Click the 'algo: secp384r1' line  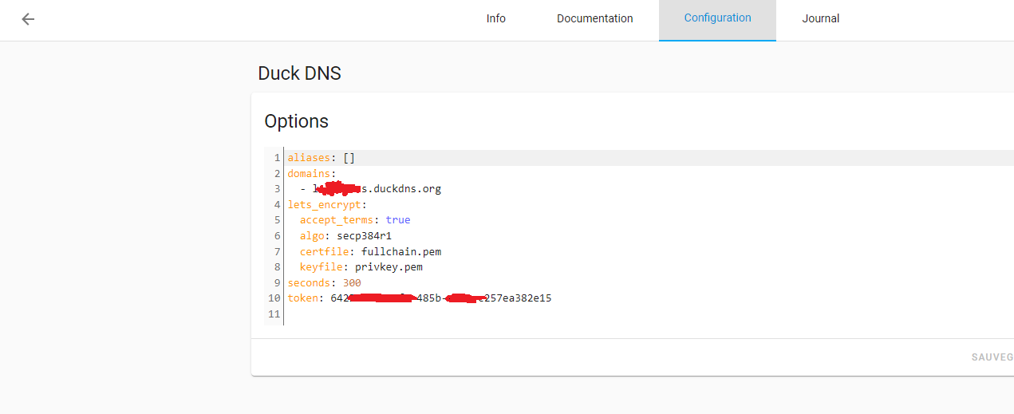[x=346, y=236]
